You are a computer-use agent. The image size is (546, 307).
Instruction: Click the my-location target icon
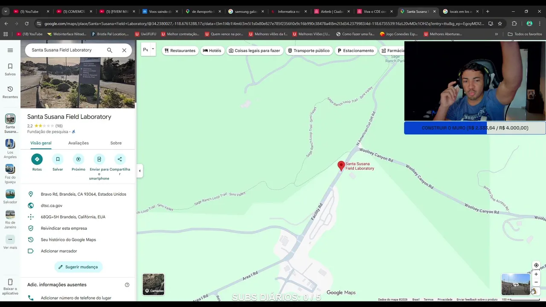pos(536,265)
